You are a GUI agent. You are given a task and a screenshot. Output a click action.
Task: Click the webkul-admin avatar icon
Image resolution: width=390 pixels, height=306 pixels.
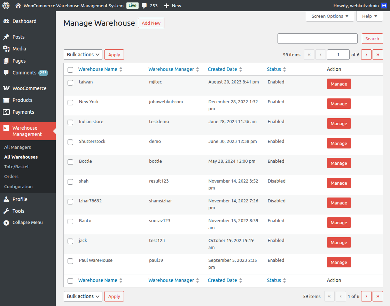coord(384,6)
